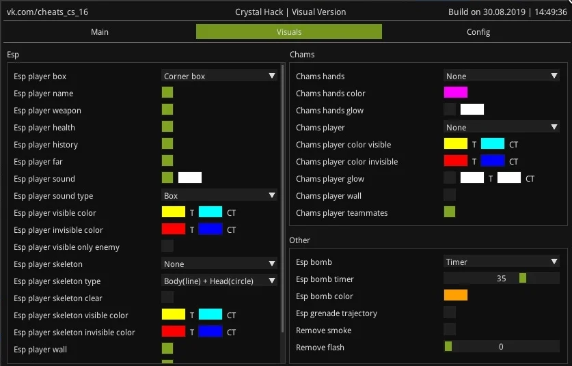Click the yellow T Esp player visible color
This screenshot has width=572, height=366.
pyautogui.click(x=174, y=212)
